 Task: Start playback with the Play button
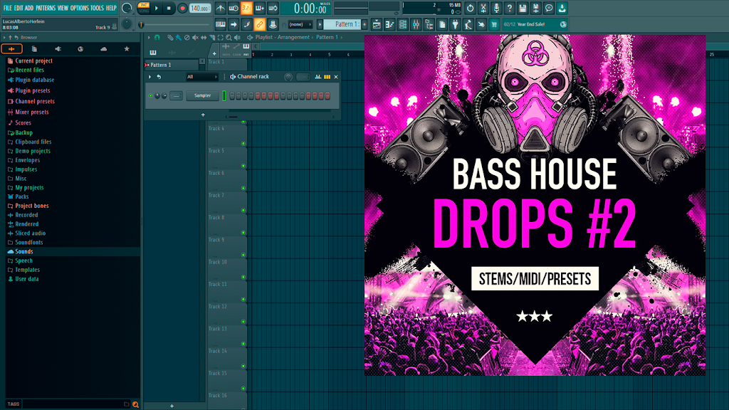(x=157, y=8)
